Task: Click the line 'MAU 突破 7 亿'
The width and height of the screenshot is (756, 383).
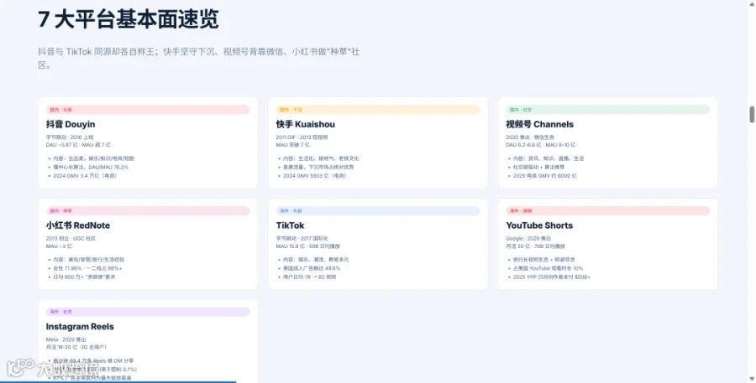Action: click(292, 145)
